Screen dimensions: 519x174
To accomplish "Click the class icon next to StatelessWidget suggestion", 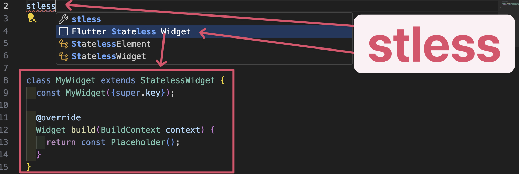I will pos(64,56).
